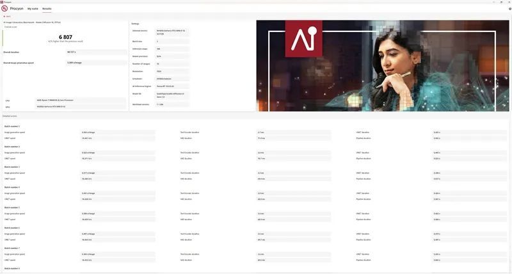Click the Batch number 1 heading
Screen dimensions: 512x274
coord(12,126)
